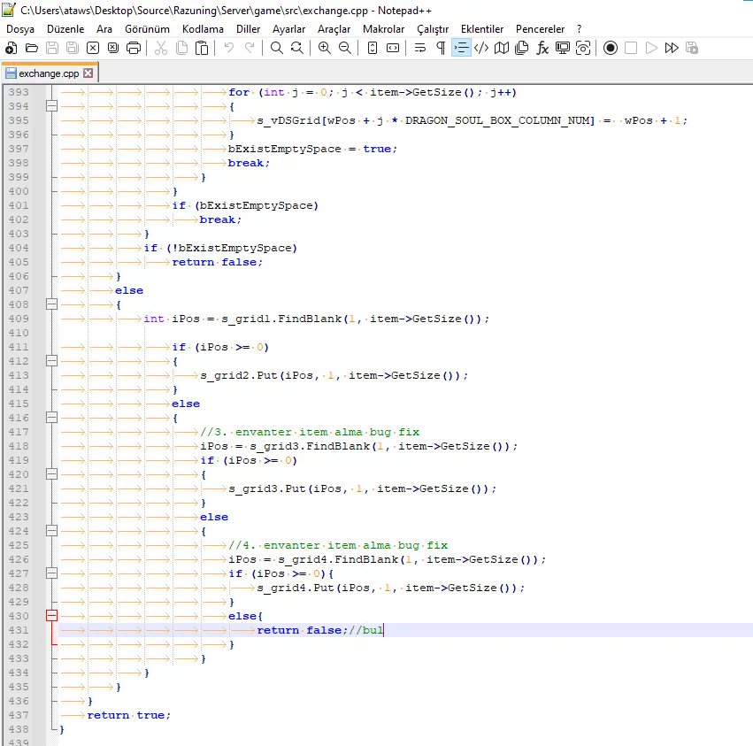Start macro recording with the record icon

pos(611,48)
